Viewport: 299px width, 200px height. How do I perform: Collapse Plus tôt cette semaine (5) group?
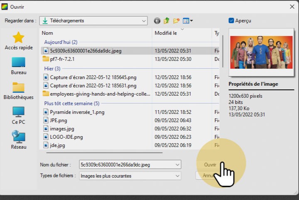(x=72, y=104)
